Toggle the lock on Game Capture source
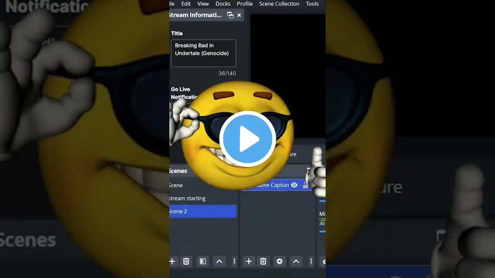This screenshot has width=495, height=278. click(306, 185)
